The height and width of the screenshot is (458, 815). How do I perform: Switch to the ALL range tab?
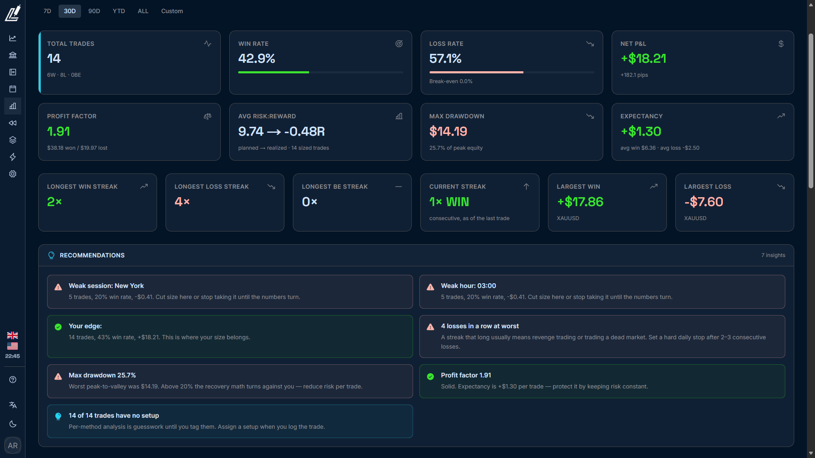[143, 11]
